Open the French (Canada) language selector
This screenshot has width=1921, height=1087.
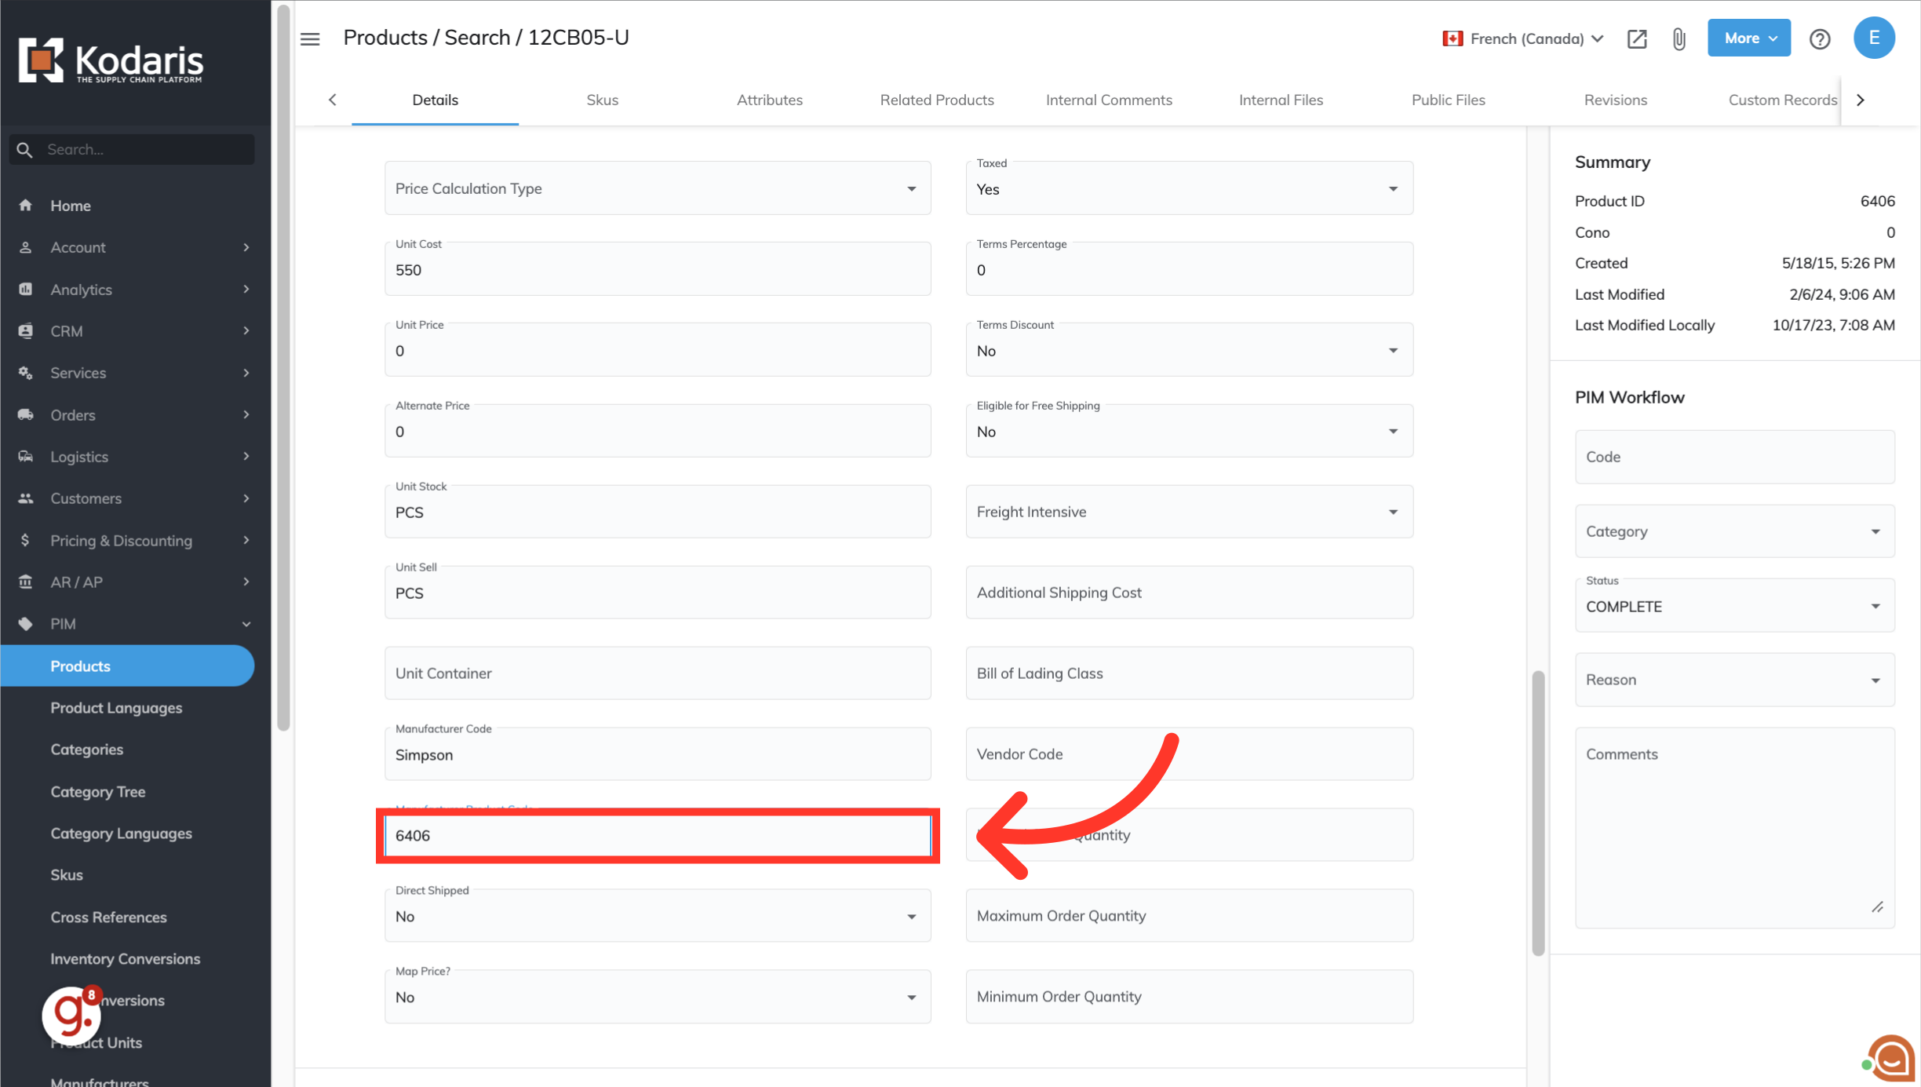tap(1524, 38)
